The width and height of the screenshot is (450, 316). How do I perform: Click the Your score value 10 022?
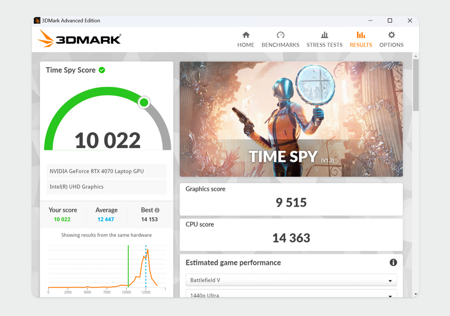[x=62, y=219]
